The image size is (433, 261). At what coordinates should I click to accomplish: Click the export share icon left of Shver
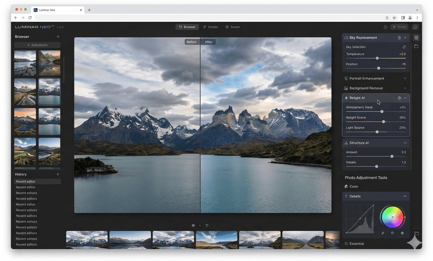385,27
